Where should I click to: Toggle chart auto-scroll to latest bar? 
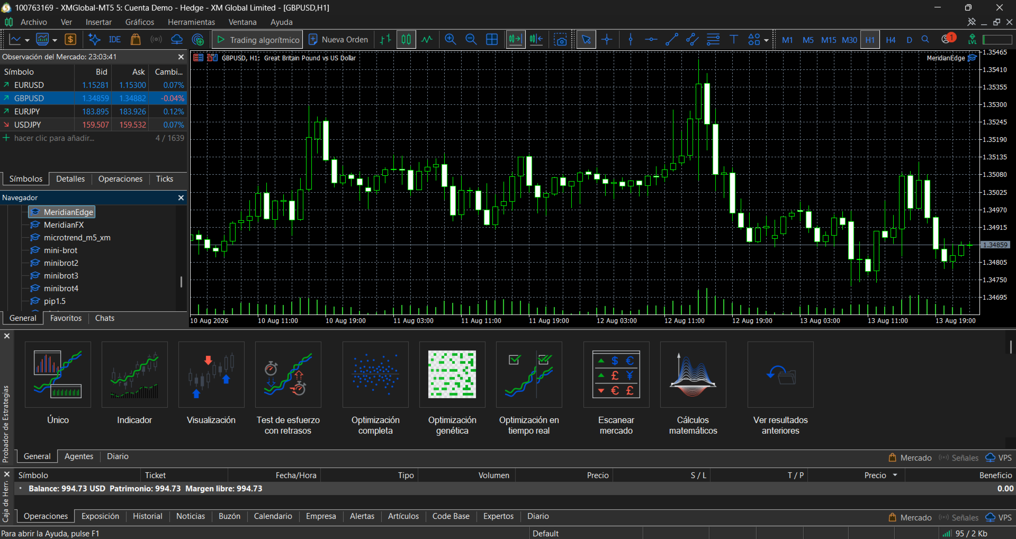tap(515, 40)
